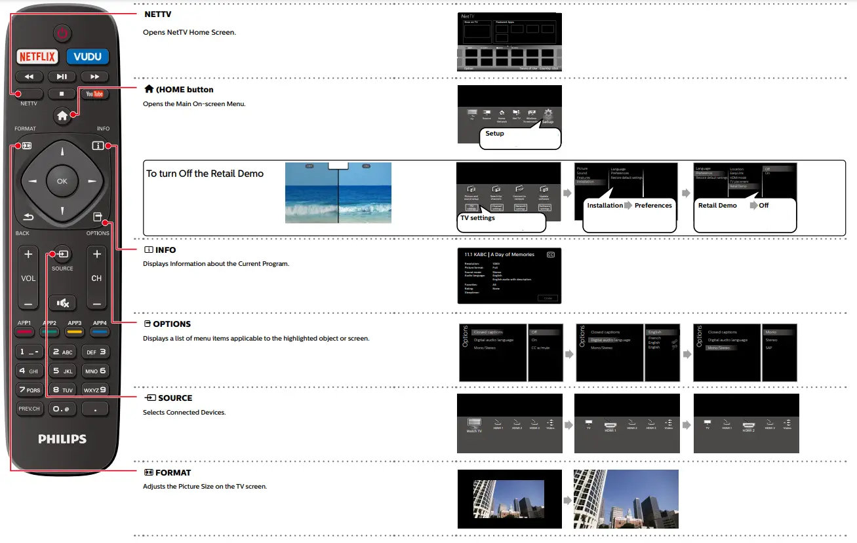This screenshot has height=543, width=857.
Task: Click the 'To turn Off the Retail Demo' heading
Action: coord(205,174)
